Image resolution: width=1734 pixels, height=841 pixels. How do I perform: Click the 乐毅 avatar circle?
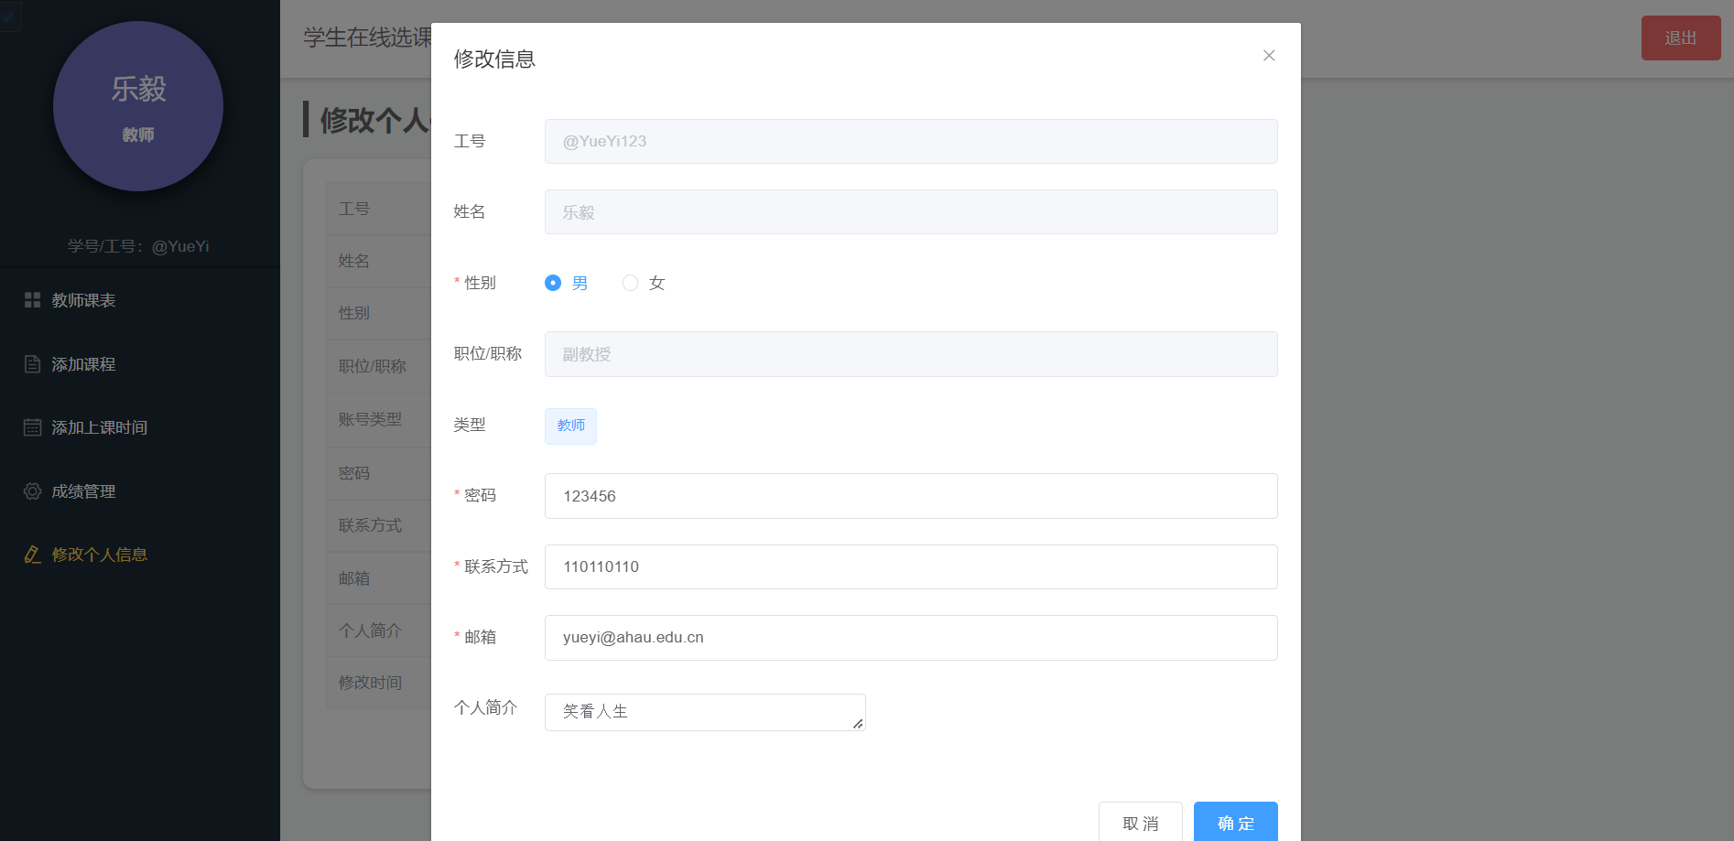[138, 106]
